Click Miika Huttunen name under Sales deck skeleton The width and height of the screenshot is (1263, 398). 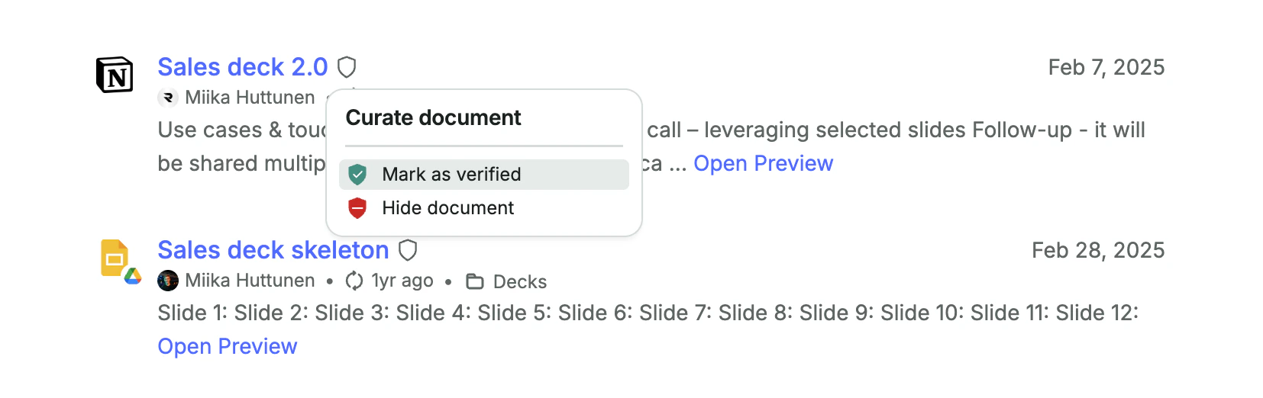250,281
